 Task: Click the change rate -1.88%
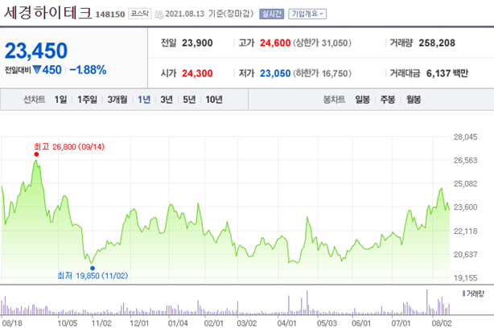88,70
